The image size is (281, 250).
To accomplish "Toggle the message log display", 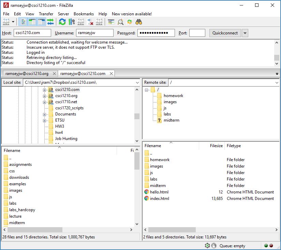I will [x=23, y=22].
